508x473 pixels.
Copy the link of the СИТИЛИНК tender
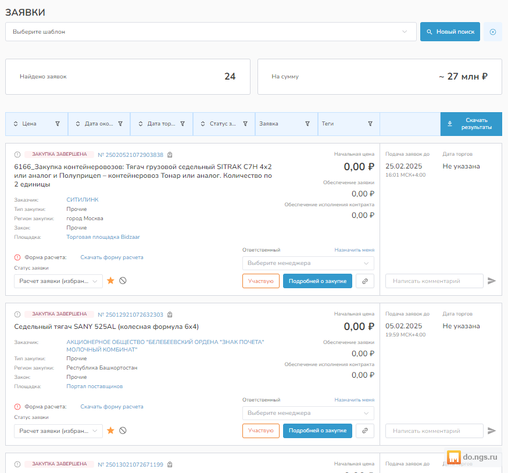[365, 281]
